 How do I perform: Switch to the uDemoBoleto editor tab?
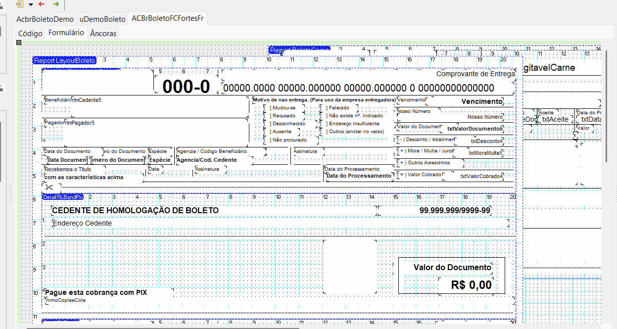point(102,19)
